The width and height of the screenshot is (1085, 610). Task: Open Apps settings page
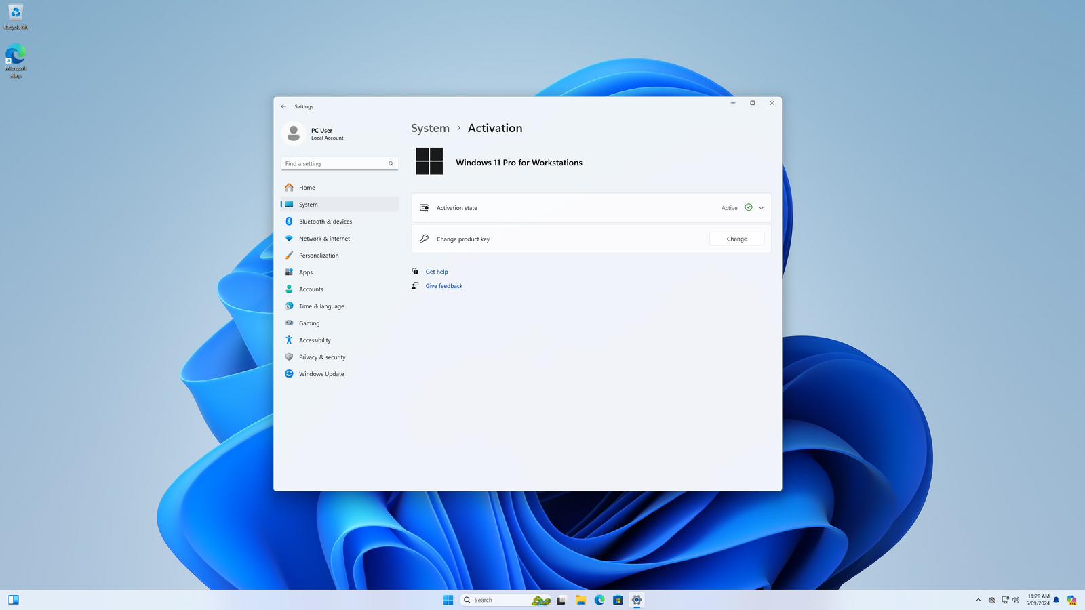[x=339, y=272]
